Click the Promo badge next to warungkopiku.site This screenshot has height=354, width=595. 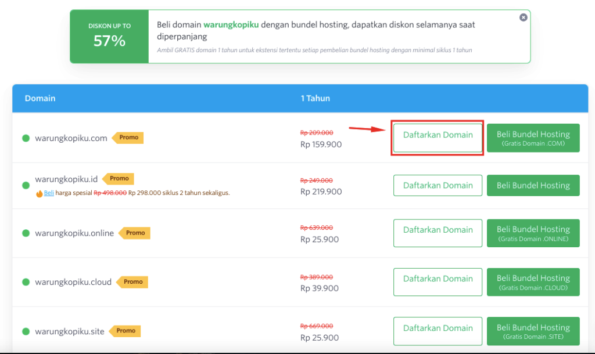click(x=125, y=331)
